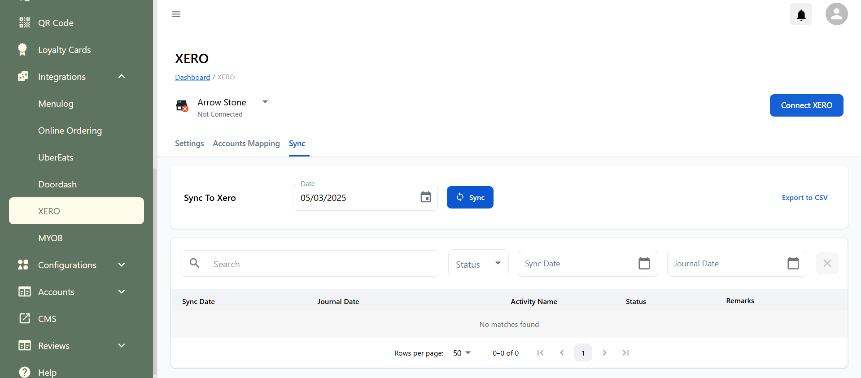Image resolution: width=861 pixels, height=378 pixels.
Task: Switch to the Settings tab
Action: pos(189,143)
